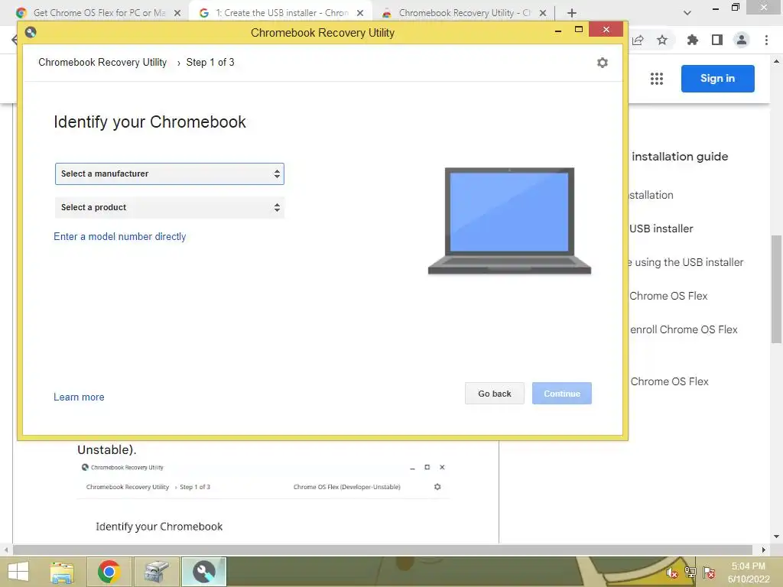Open a new Chrome tab
This screenshot has height=587, width=783.
572,13
